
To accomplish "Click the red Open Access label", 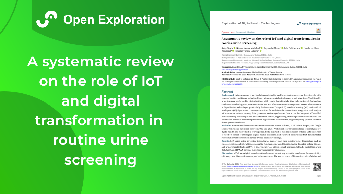I will [x=228, y=32].
